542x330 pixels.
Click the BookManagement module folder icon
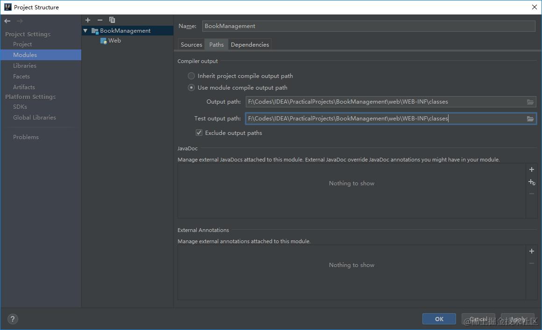95,31
